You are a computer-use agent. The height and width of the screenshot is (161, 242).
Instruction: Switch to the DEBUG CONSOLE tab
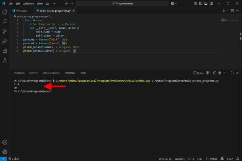click(51, 73)
